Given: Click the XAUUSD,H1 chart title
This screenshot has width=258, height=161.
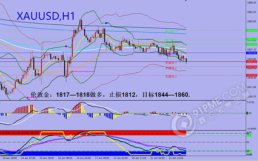Looking at the screenshot, I should point(46,16).
